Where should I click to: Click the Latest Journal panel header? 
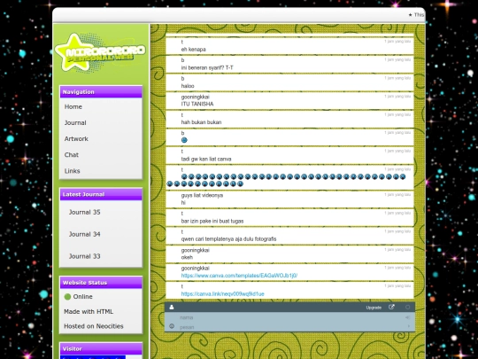pyautogui.click(x=101, y=194)
